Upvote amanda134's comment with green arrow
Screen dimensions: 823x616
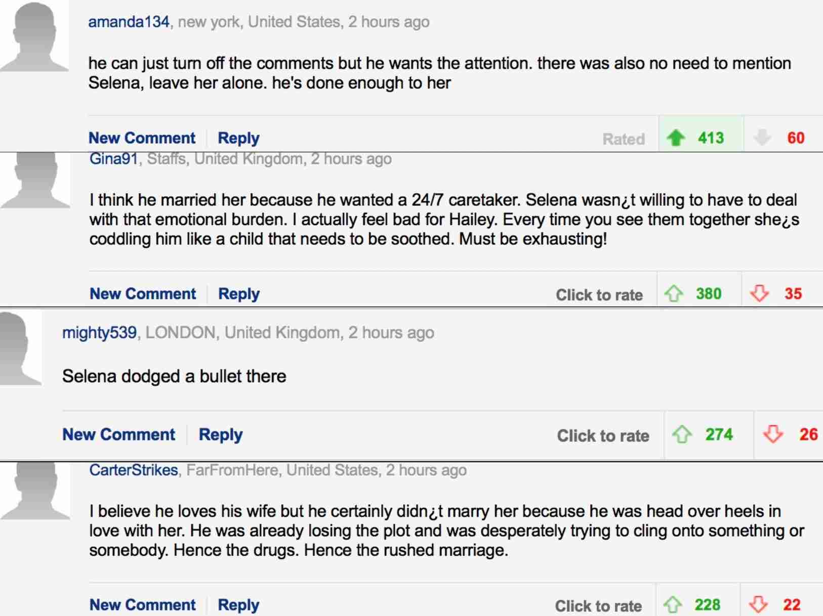[x=676, y=138]
